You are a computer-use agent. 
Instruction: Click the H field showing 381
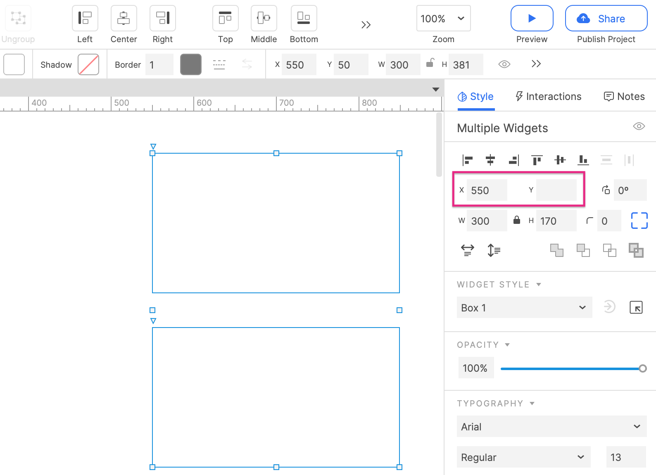click(466, 64)
